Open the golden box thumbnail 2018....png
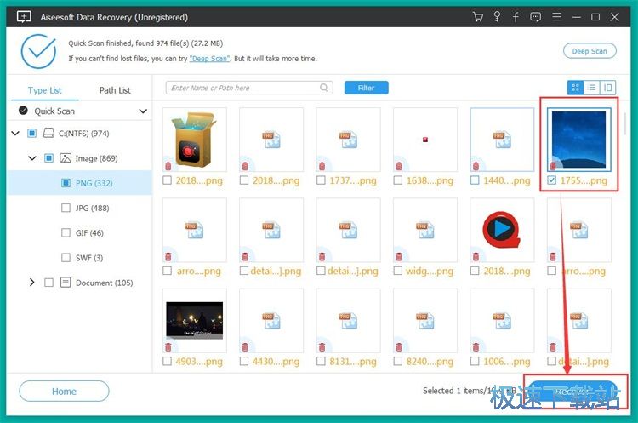This screenshot has width=638, height=423. [194, 140]
